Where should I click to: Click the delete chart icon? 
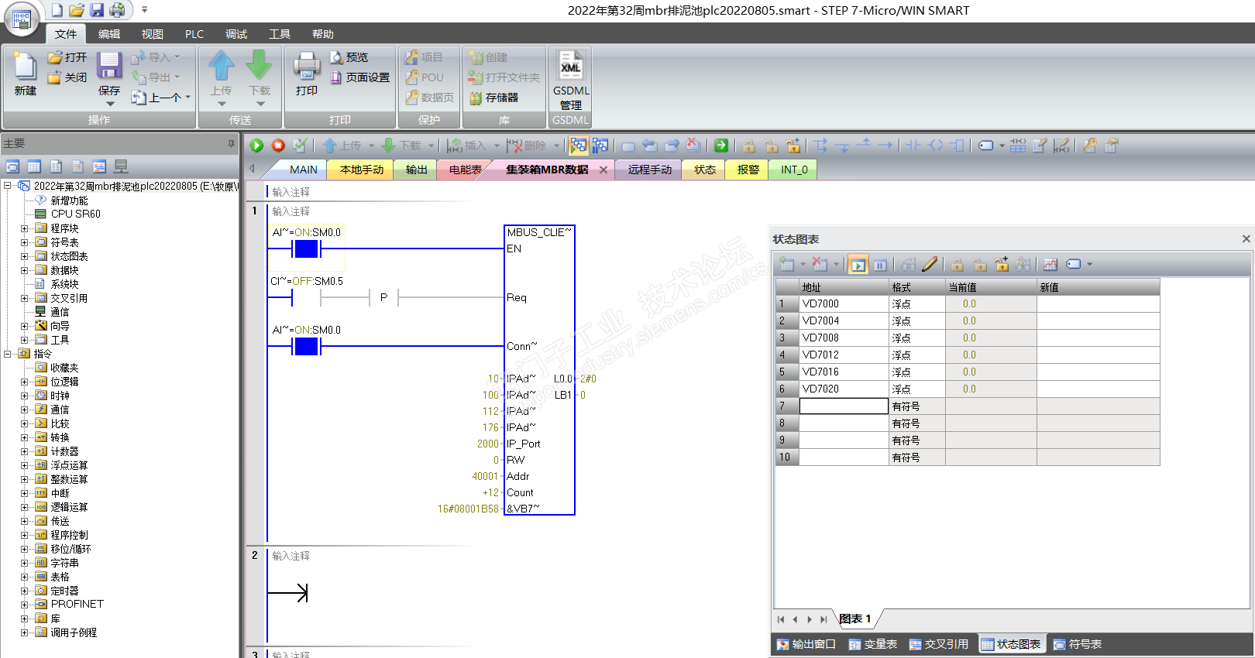[x=820, y=265]
